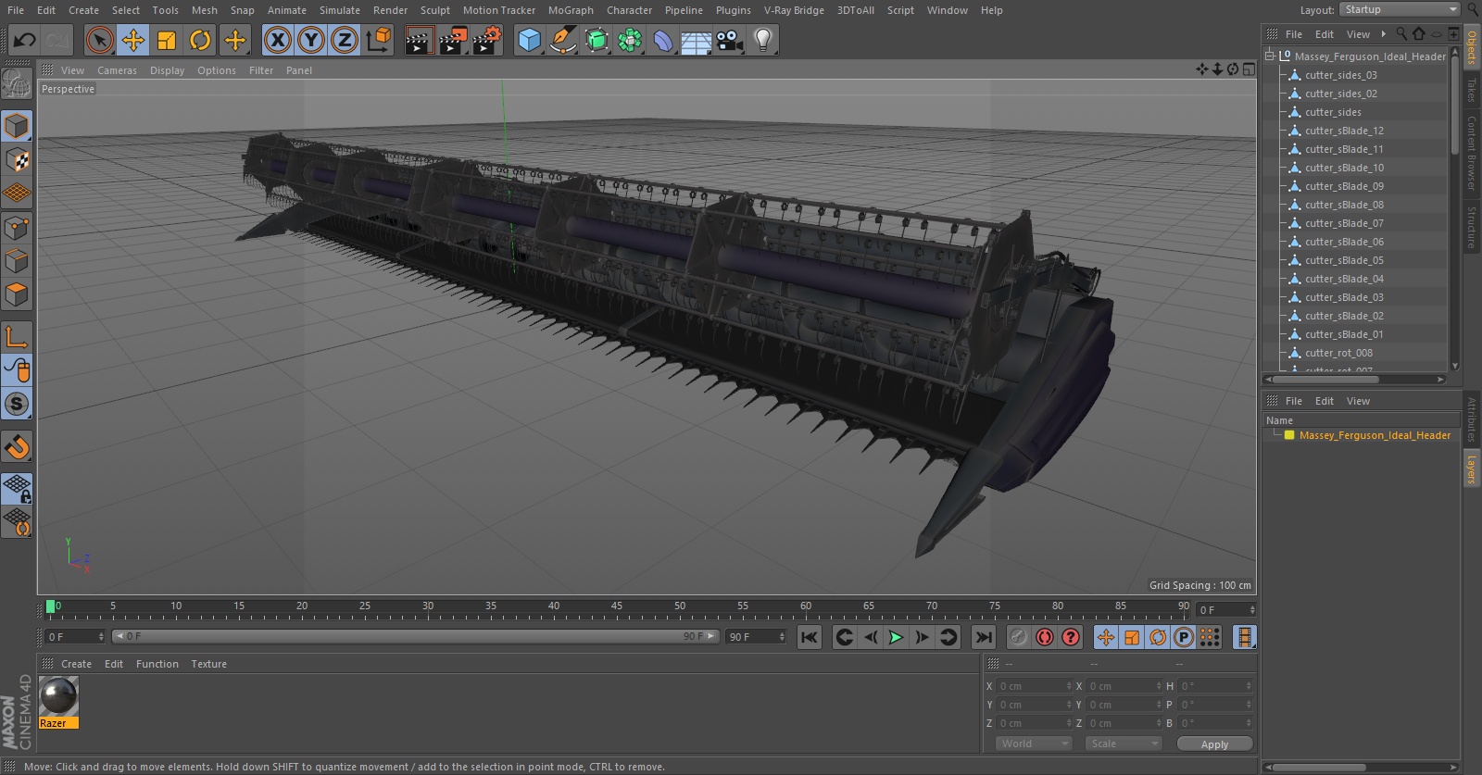Toggle Rotation keyframe recording

pyautogui.click(x=1158, y=637)
